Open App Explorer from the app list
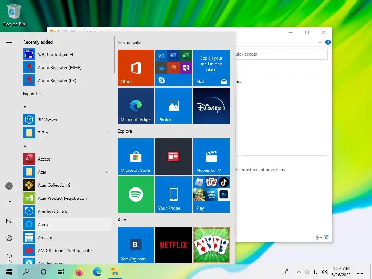 [x=67, y=261]
